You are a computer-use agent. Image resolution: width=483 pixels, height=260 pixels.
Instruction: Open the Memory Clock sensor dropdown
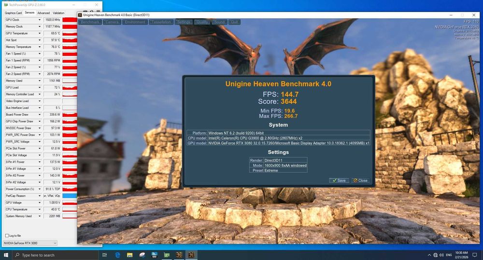click(40, 26)
